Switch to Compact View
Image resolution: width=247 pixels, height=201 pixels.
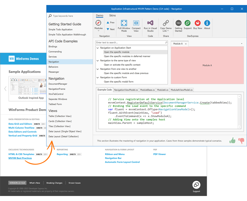136,23
